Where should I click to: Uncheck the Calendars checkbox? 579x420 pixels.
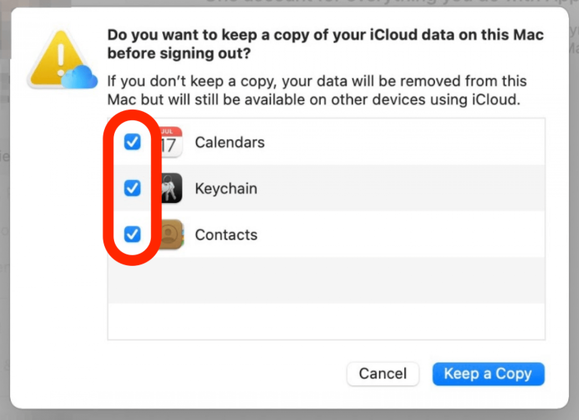[132, 142]
